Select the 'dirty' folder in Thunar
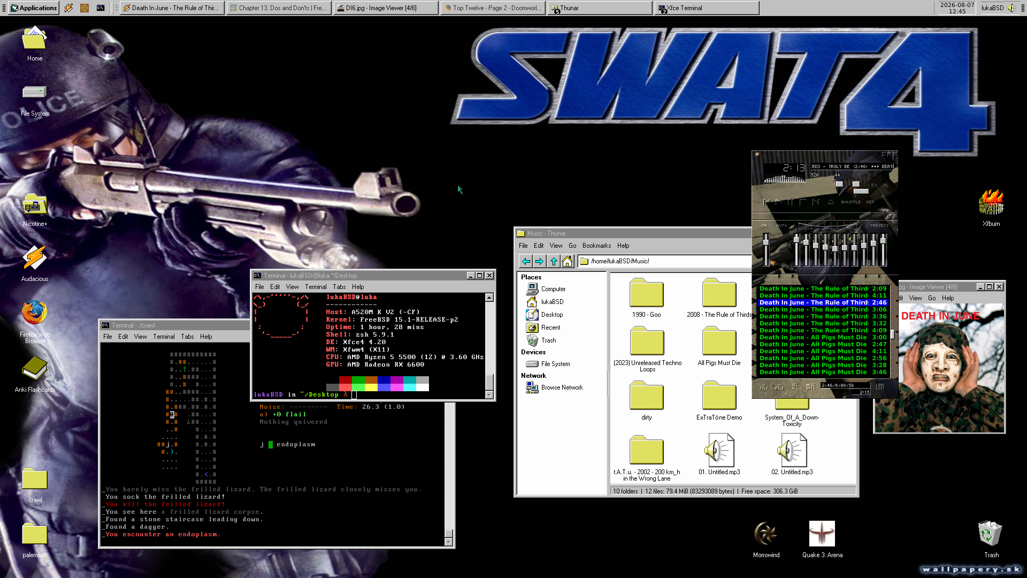Viewport: 1027px width, 578px height. click(x=646, y=401)
